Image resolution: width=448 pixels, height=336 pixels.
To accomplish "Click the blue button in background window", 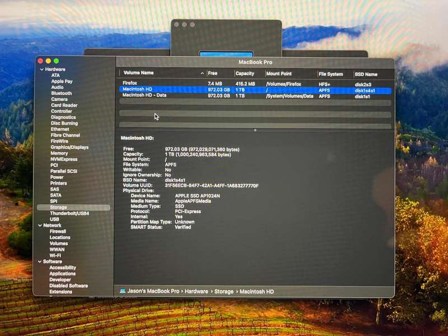I will coord(226,54).
